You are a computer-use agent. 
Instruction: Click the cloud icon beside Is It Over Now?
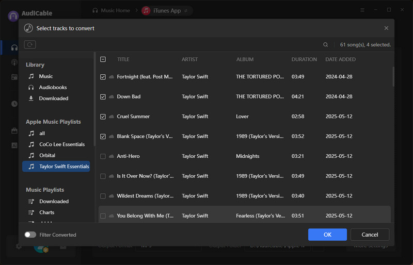(x=112, y=176)
